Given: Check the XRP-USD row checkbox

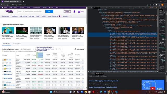Looking at the screenshot, I should [x=3, y=72].
